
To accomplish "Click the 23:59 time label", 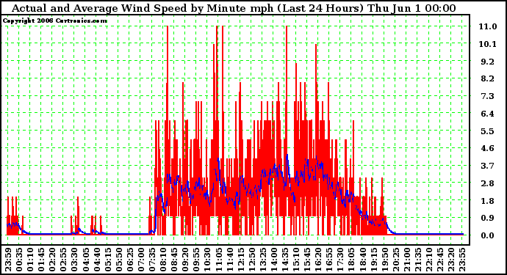I will click(x=8, y=260).
